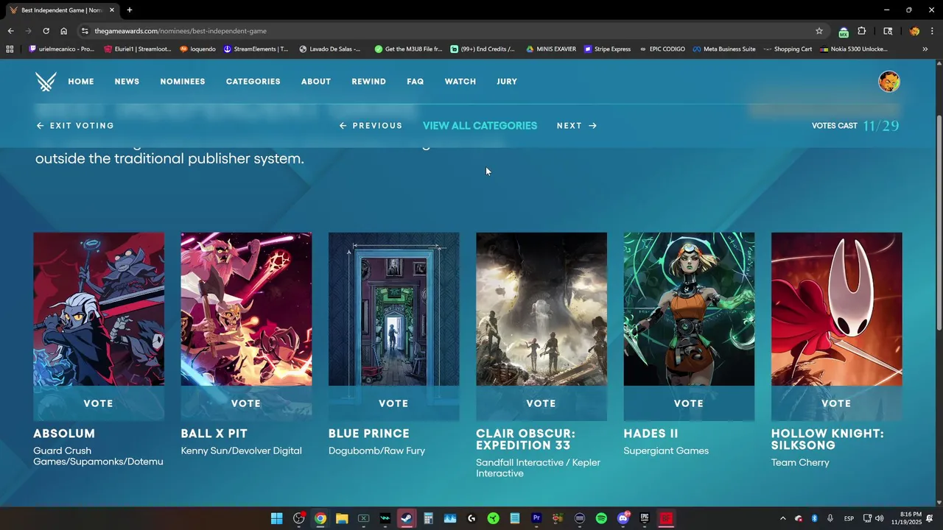The image size is (943, 530).
Task: Click the page vertical scrollbar
Action: (x=938, y=221)
